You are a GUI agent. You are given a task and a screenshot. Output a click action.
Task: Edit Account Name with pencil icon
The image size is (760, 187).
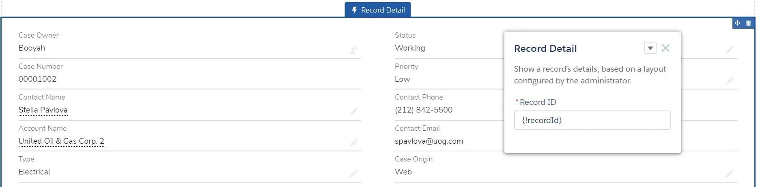point(354,142)
